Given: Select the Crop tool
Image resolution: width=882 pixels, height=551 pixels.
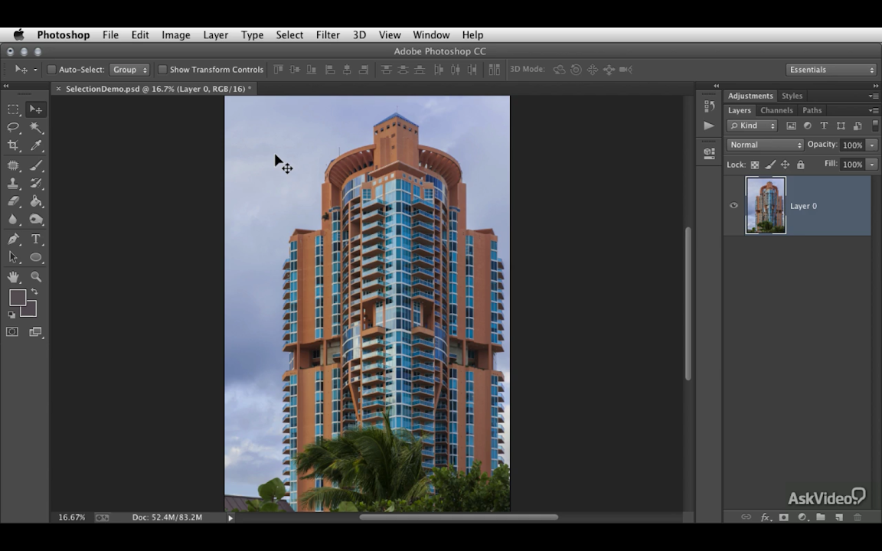Looking at the screenshot, I should pos(13,145).
